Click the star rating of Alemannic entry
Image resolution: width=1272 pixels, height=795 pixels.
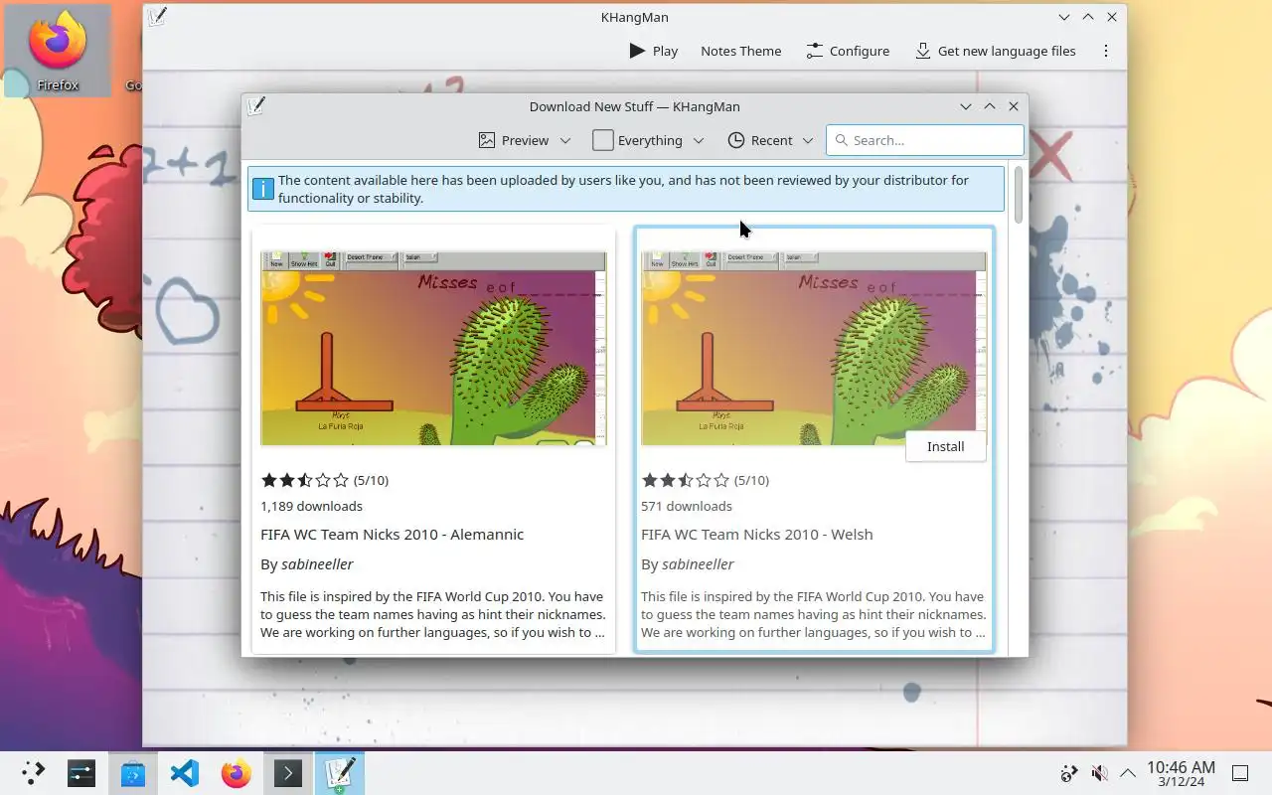[304, 480]
